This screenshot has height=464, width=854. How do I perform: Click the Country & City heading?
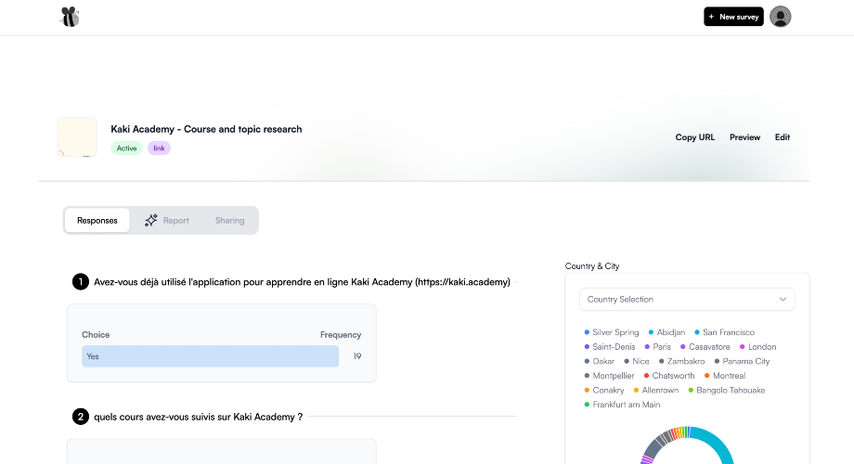click(592, 266)
